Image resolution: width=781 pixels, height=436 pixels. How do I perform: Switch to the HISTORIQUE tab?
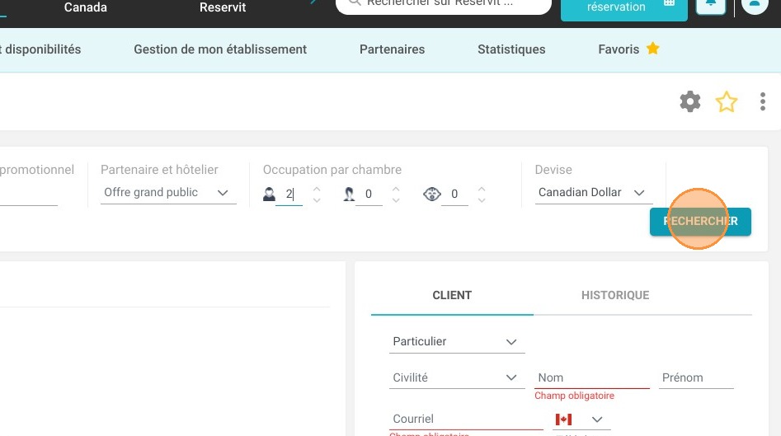[x=615, y=296]
